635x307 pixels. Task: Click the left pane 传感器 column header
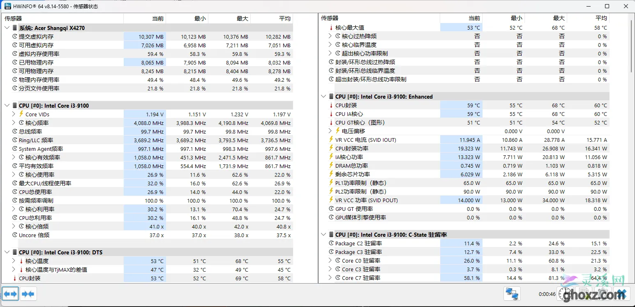(62, 18)
